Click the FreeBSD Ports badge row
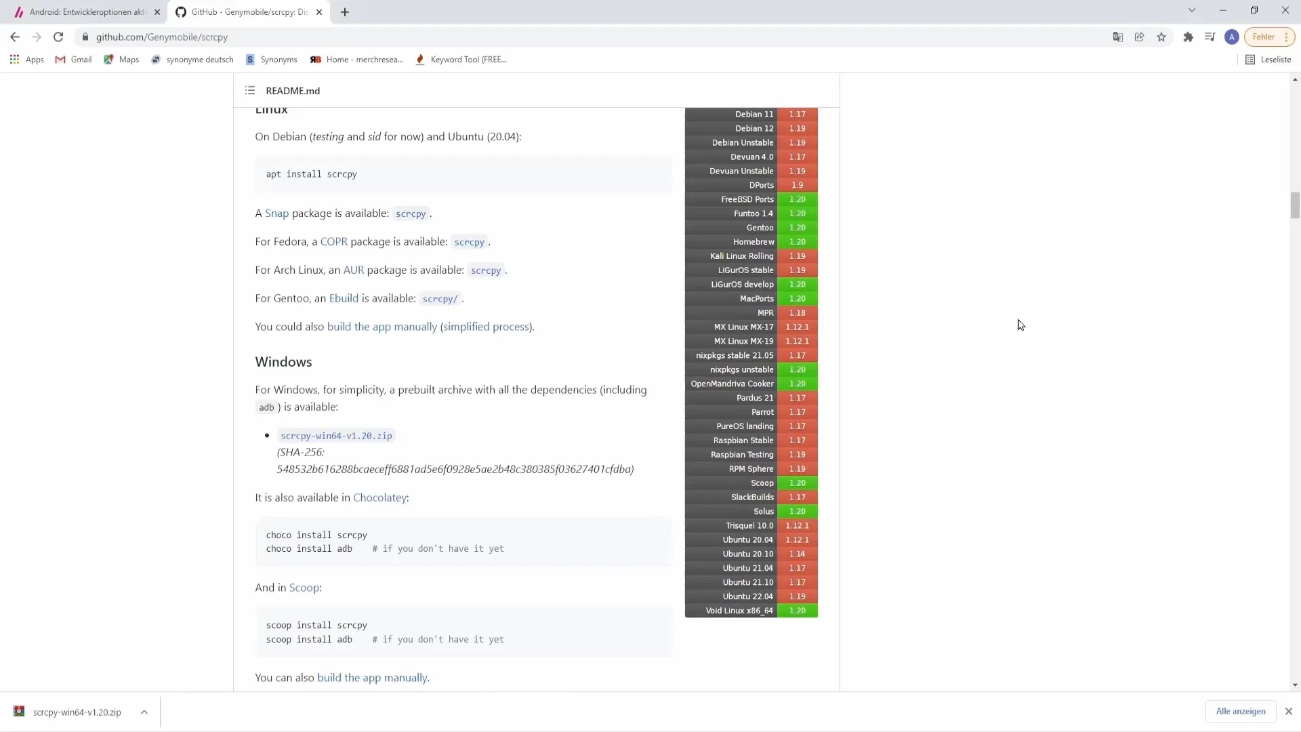The image size is (1301, 732). (x=751, y=199)
